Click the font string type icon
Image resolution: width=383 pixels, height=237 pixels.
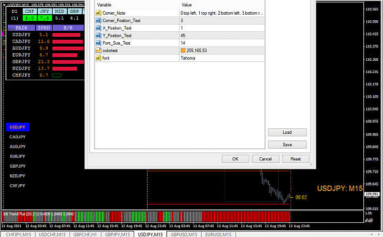coord(98,58)
